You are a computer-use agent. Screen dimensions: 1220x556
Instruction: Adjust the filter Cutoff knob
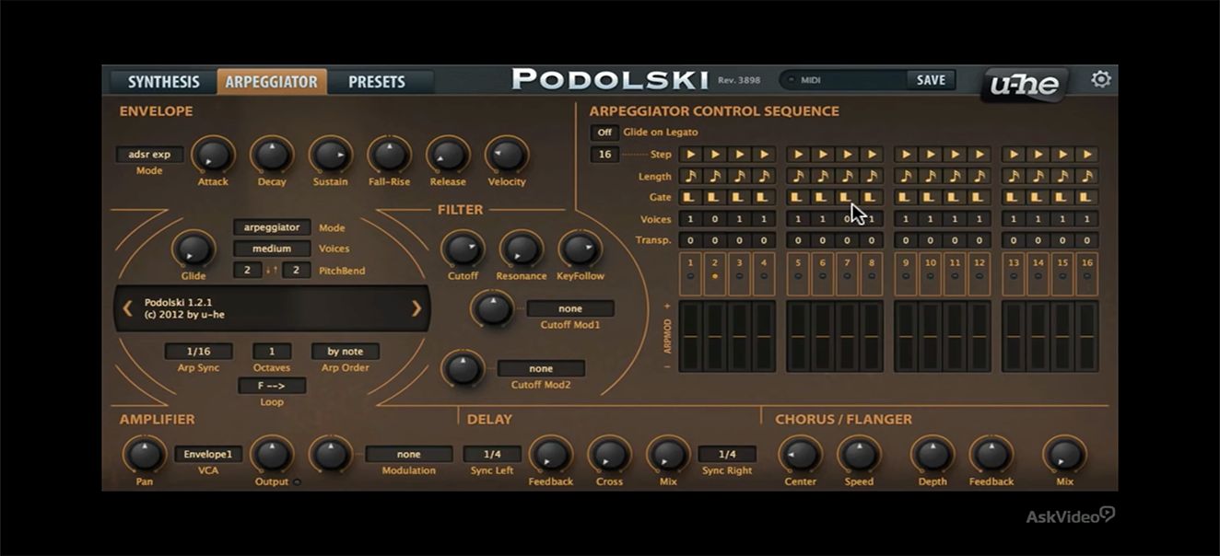[x=463, y=249]
